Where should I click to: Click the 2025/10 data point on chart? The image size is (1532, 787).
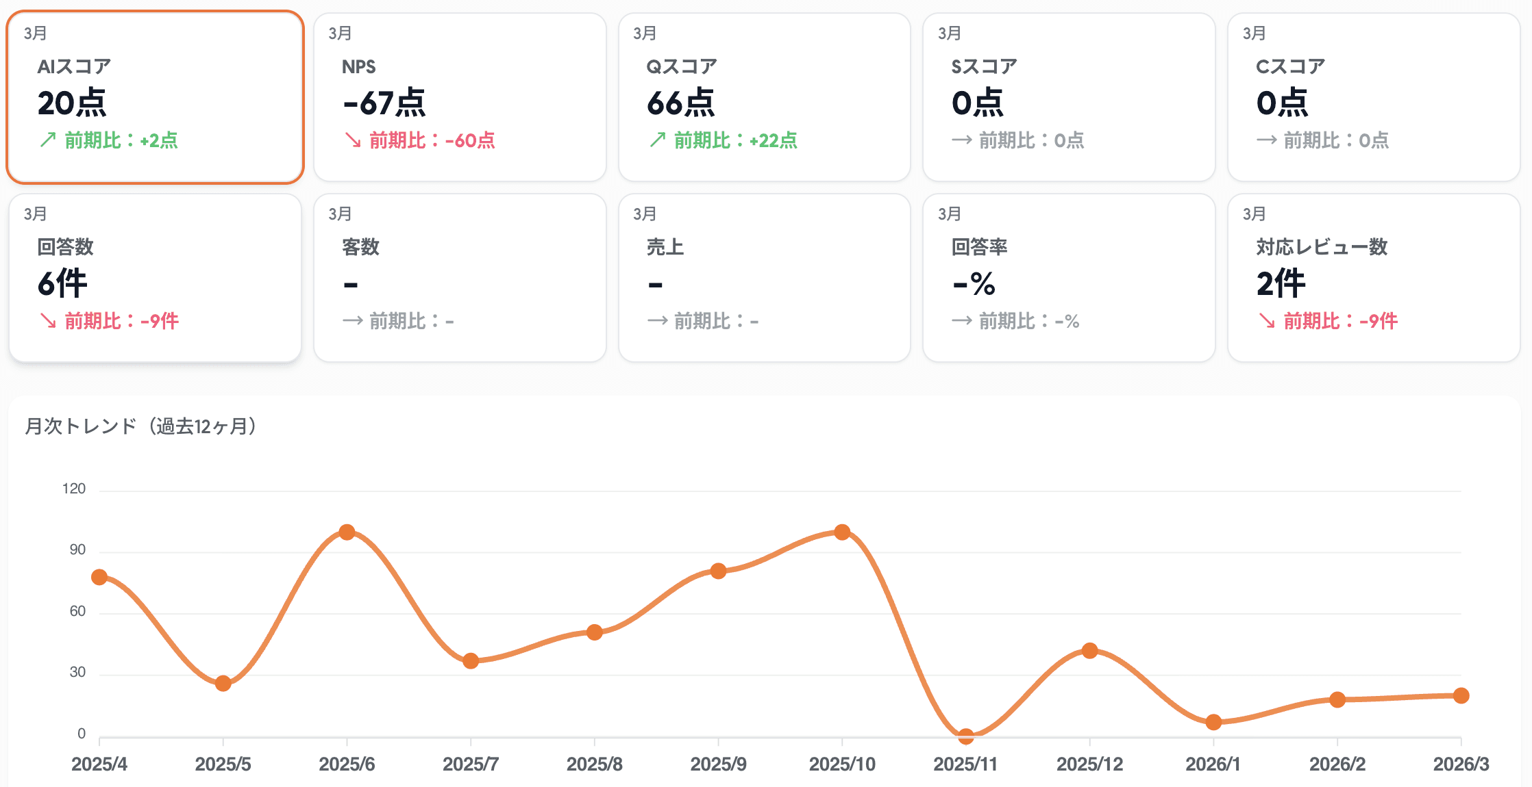tap(842, 532)
